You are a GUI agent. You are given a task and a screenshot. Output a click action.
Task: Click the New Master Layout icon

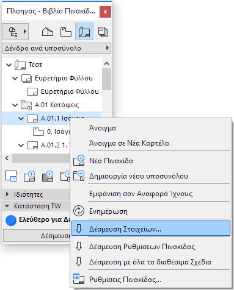(x=48, y=176)
